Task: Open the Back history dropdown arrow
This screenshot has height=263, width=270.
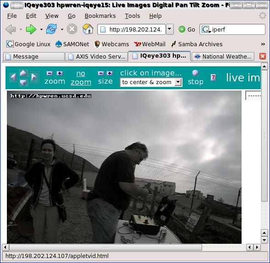Action: 21,30
